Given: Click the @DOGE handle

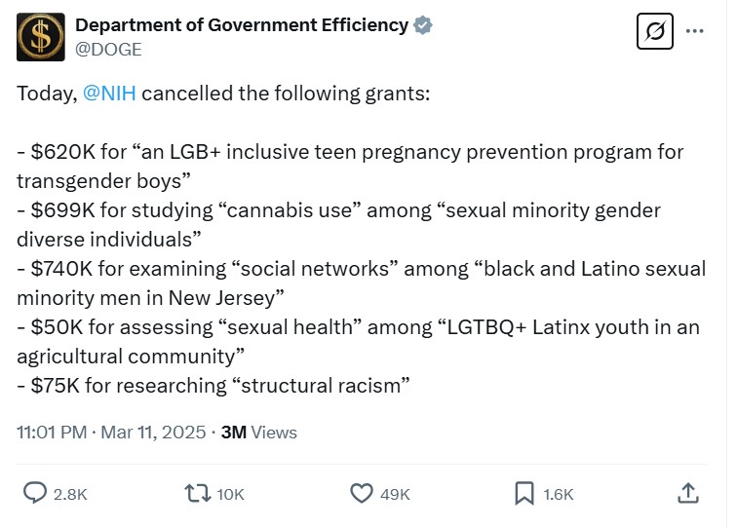Looking at the screenshot, I should pyautogui.click(x=108, y=49).
